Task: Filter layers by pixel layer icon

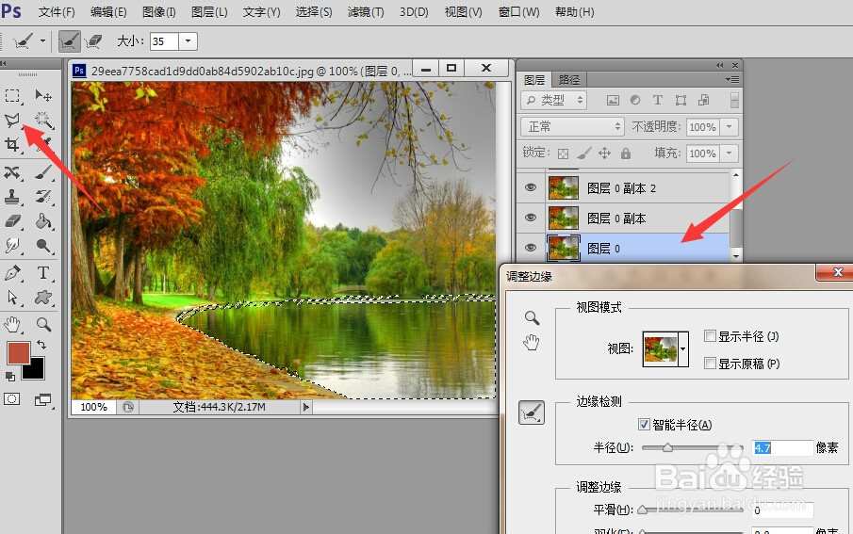Action: pos(613,100)
